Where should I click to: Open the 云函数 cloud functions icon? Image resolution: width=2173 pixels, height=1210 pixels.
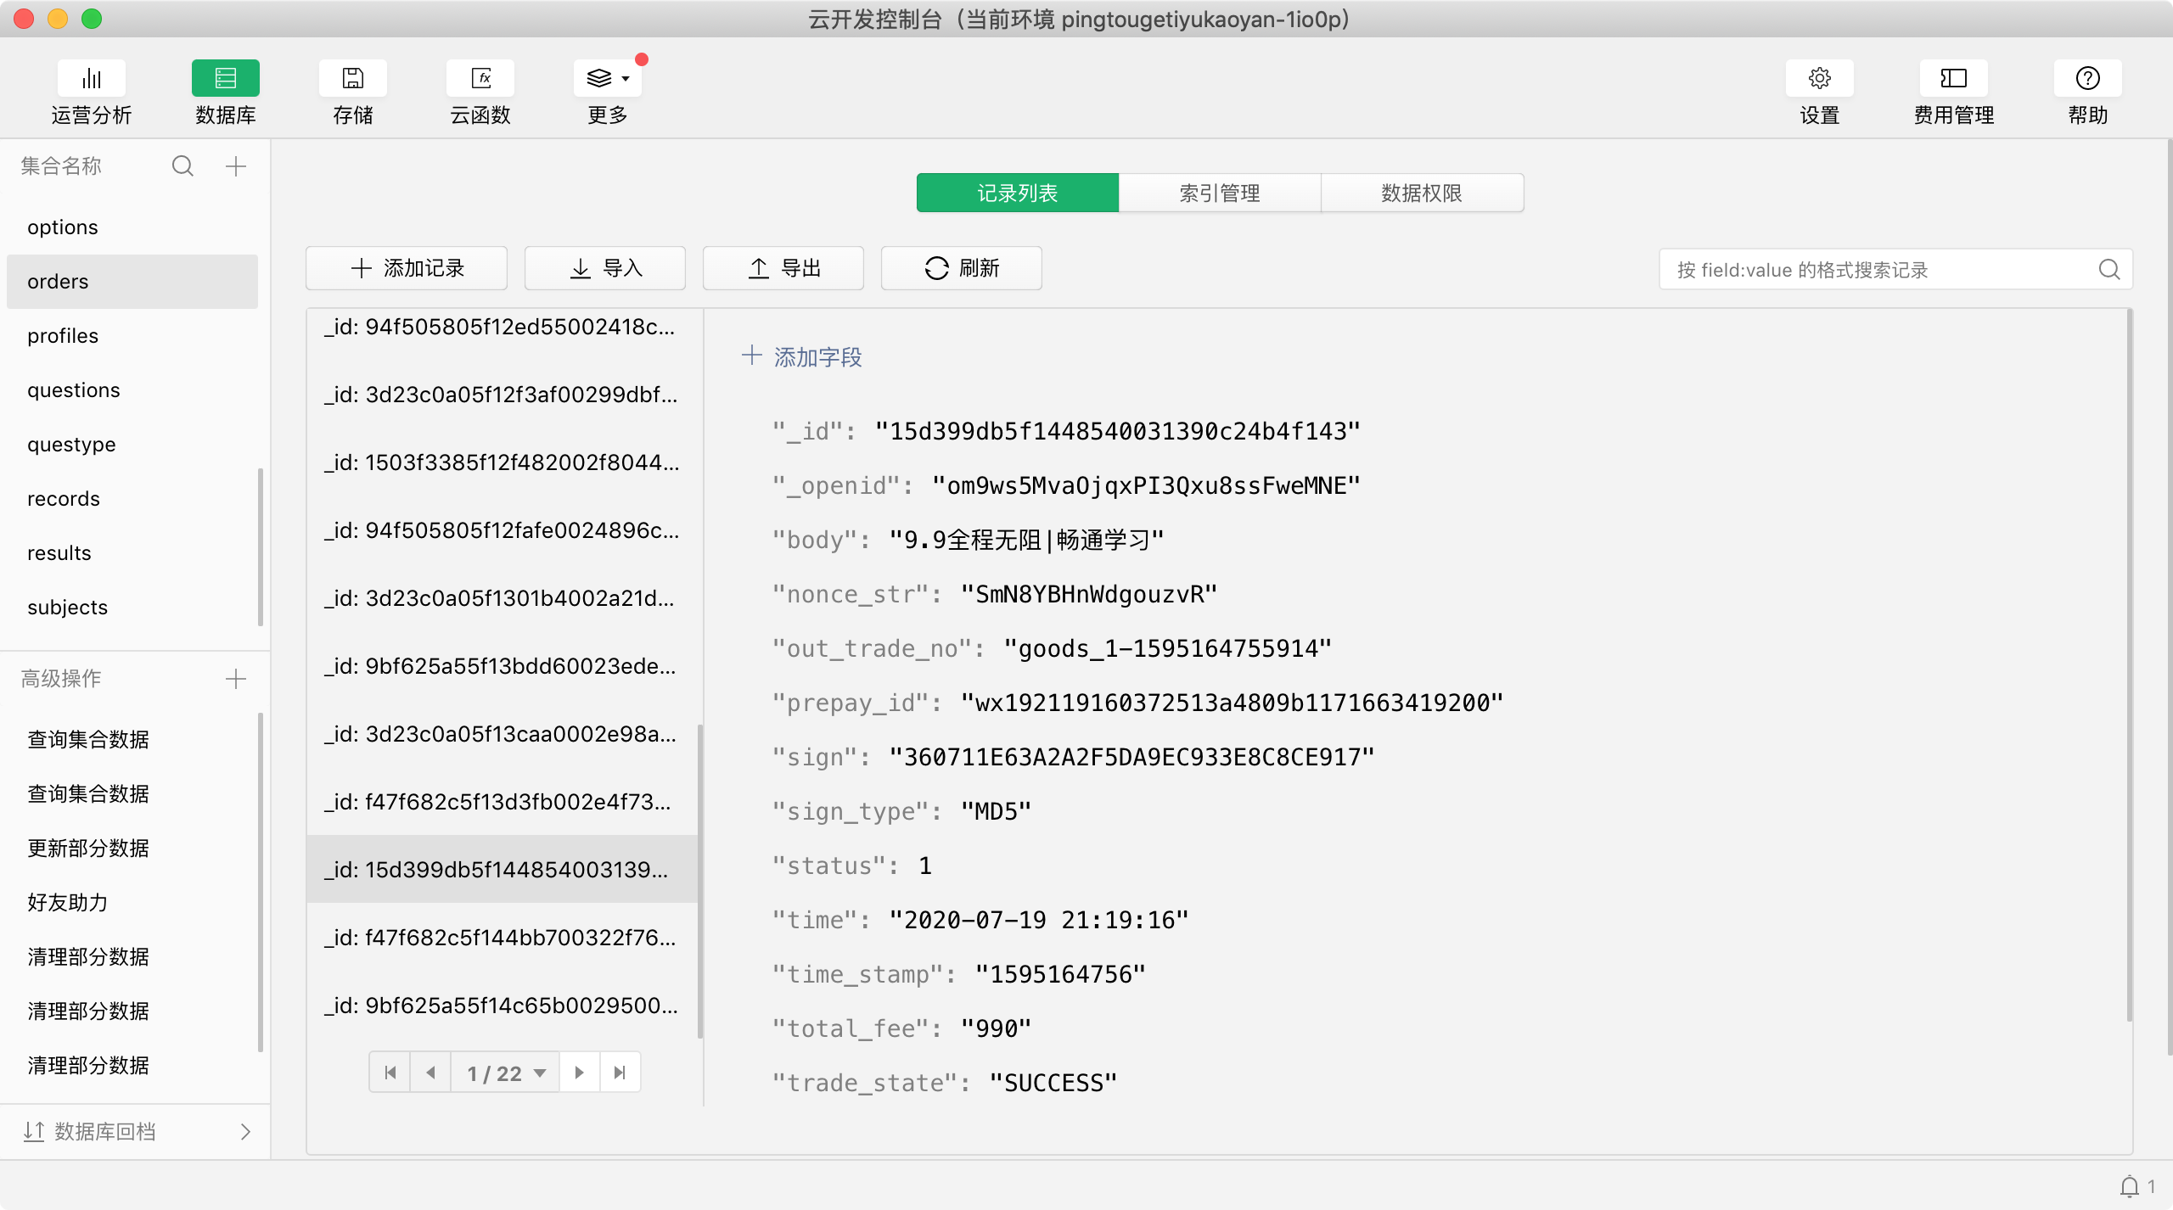[x=480, y=79]
